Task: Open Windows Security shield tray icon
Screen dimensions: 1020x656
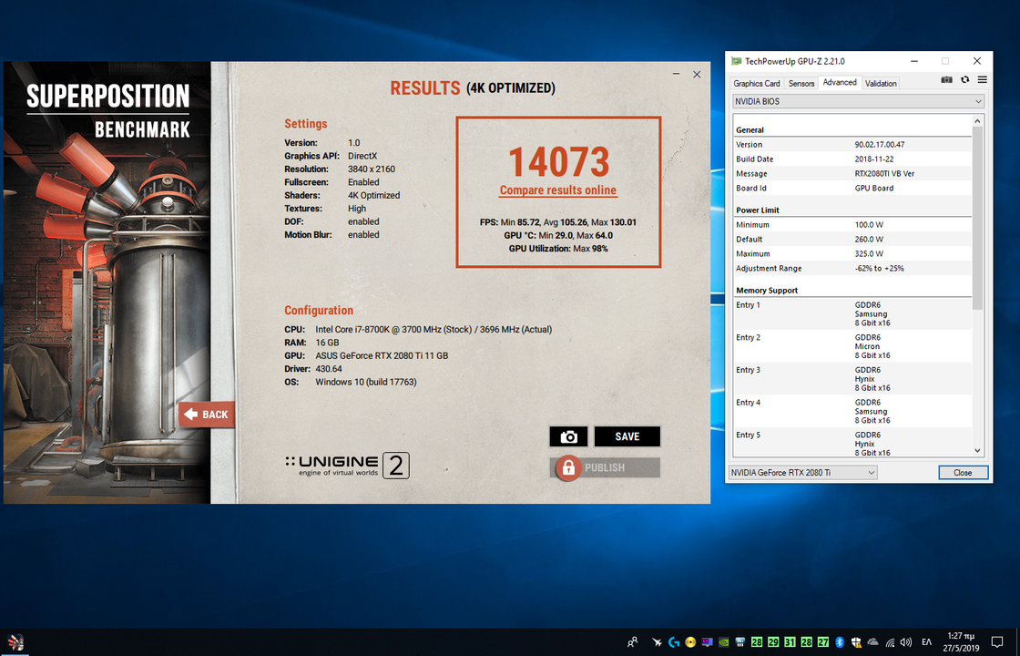Action: [x=856, y=642]
